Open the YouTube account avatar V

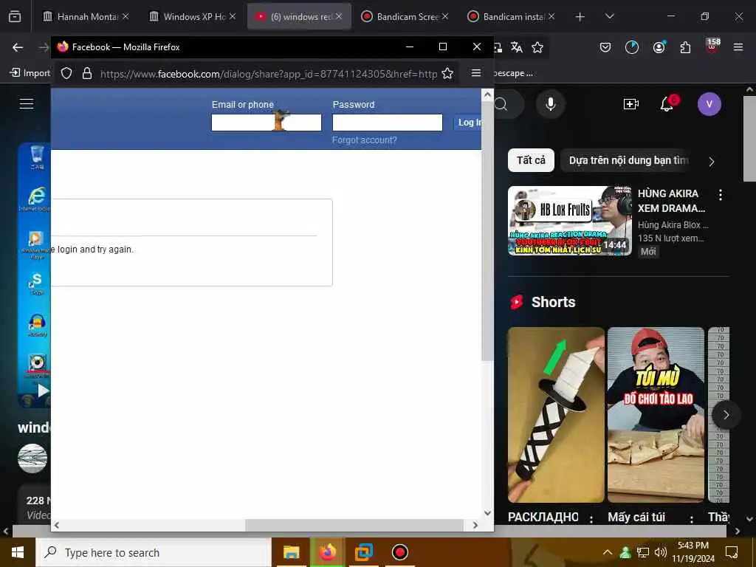tap(709, 104)
